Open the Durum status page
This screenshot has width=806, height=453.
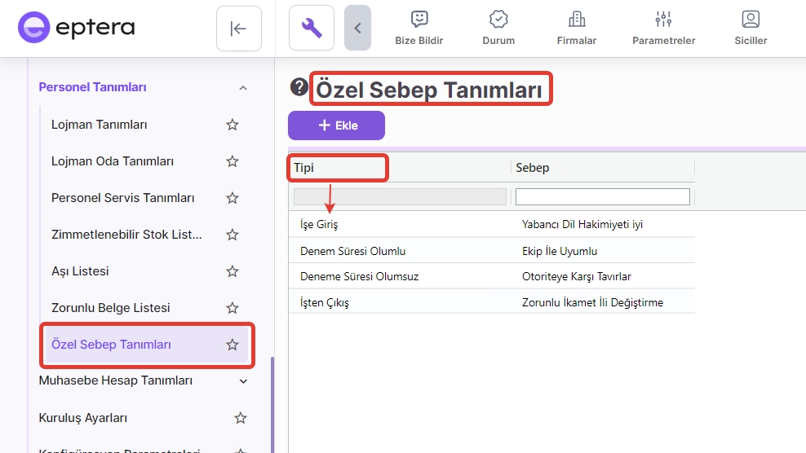coord(498,27)
